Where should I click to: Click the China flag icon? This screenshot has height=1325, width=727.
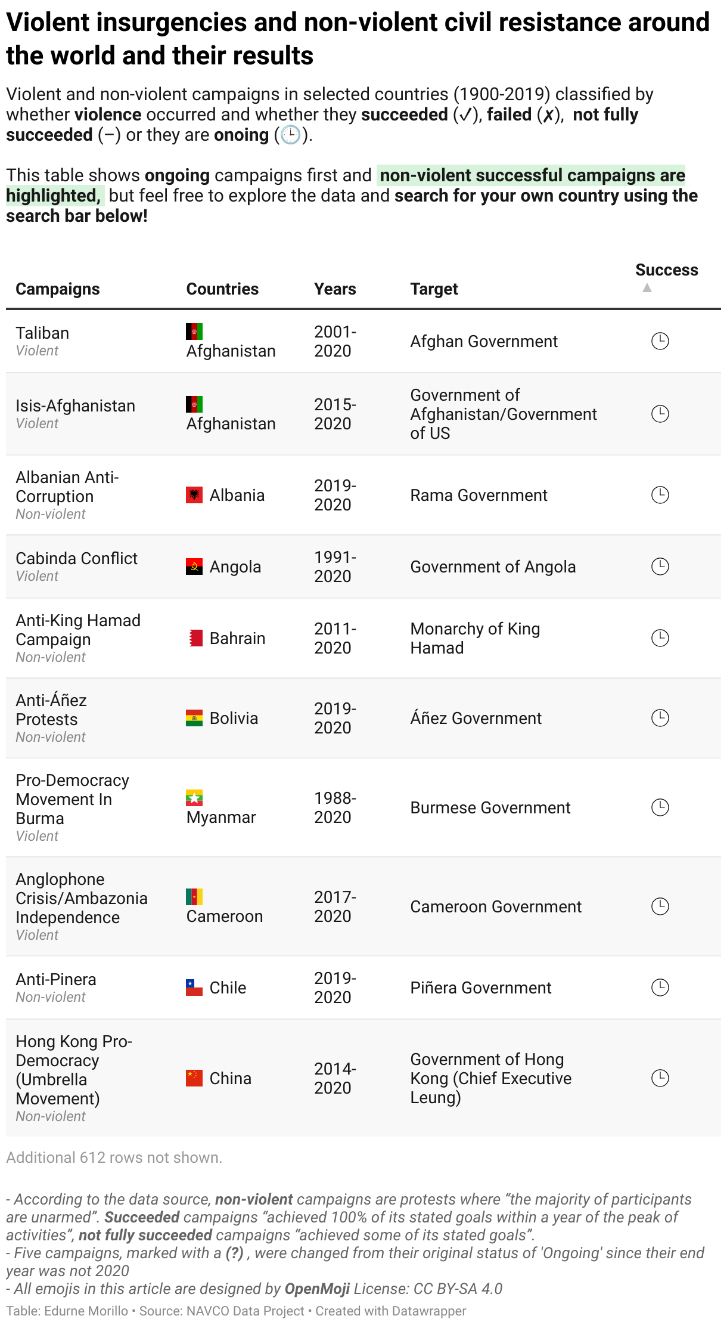coord(194,1078)
